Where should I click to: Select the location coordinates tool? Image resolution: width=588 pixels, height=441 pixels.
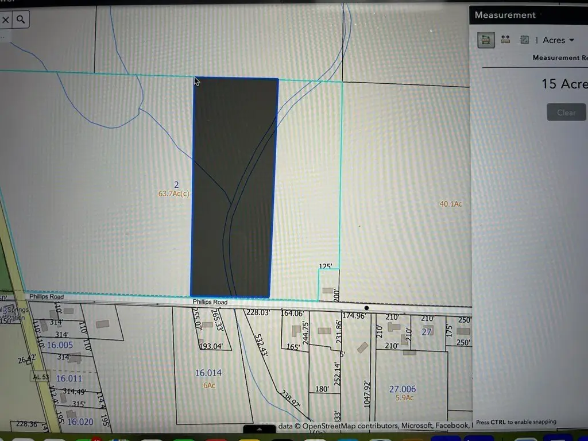click(x=524, y=40)
